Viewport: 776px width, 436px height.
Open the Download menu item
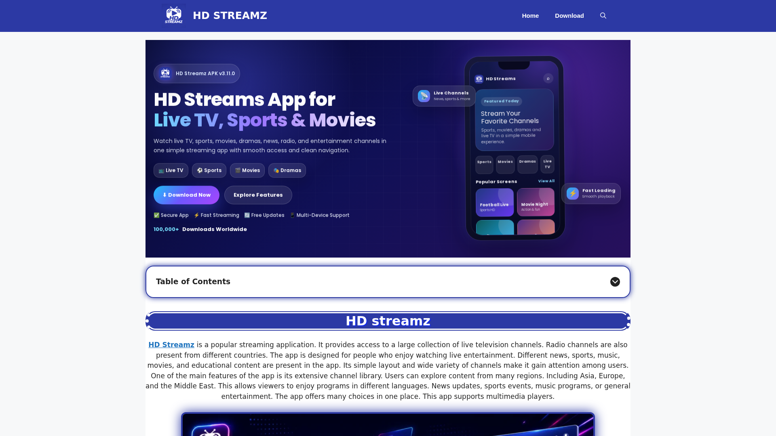click(569, 16)
